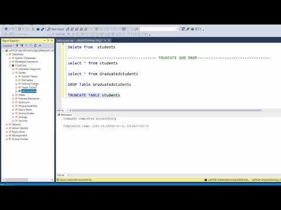
Task: Click the 'TRUNCATE TABLE students' line
Action: (94, 95)
